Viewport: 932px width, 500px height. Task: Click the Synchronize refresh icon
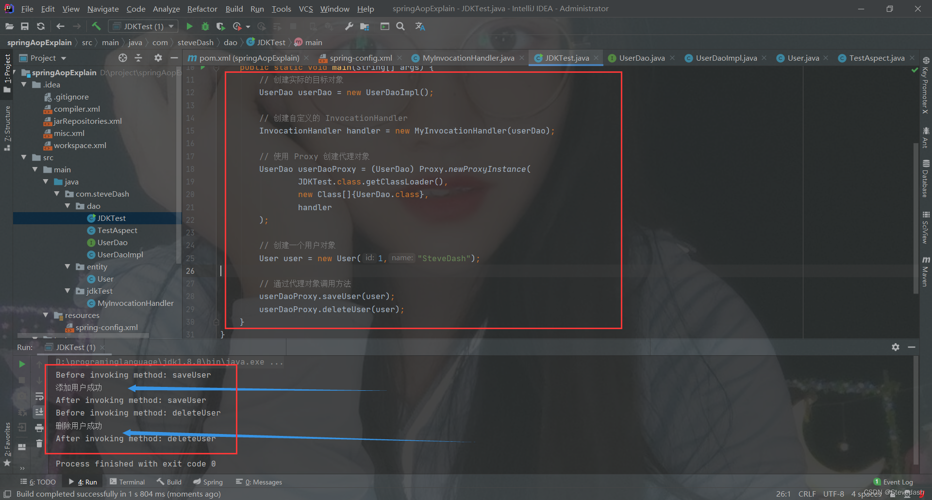41,26
